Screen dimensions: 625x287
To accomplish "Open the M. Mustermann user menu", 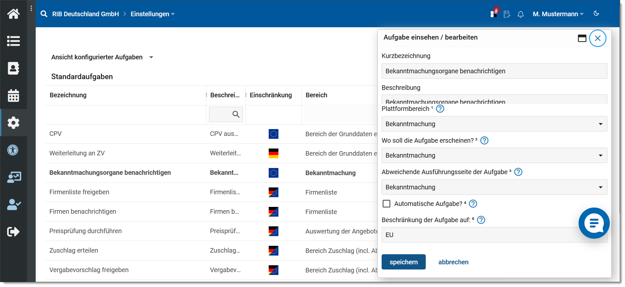I will (558, 14).
